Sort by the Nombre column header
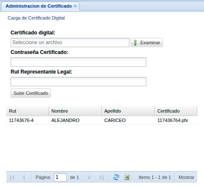204x187 pixels. (x=75, y=111)
